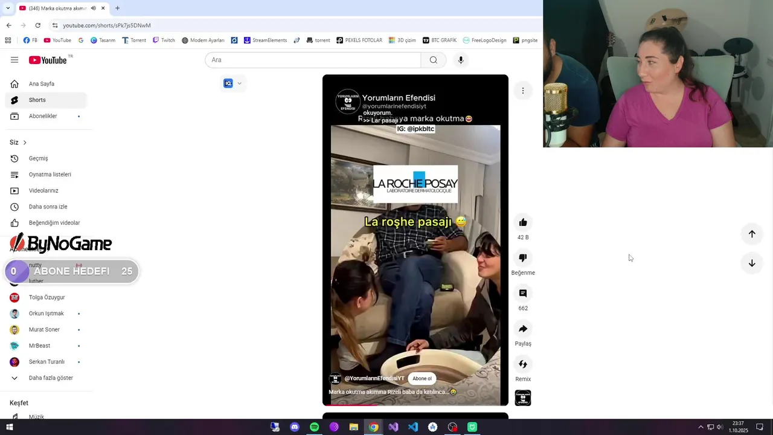This screenshot has width=773, height=435.
Task: Go to previous short with up arrow
Action: [x=752, y=234]
